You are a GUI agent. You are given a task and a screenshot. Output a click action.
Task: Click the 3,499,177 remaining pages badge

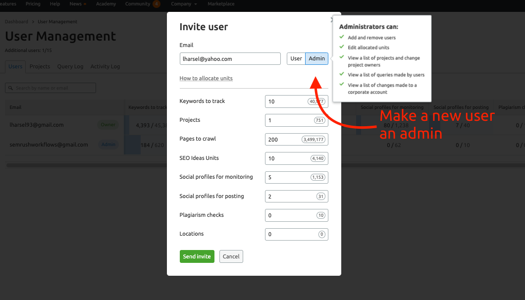pyautogui.click(x=314, y=139)
